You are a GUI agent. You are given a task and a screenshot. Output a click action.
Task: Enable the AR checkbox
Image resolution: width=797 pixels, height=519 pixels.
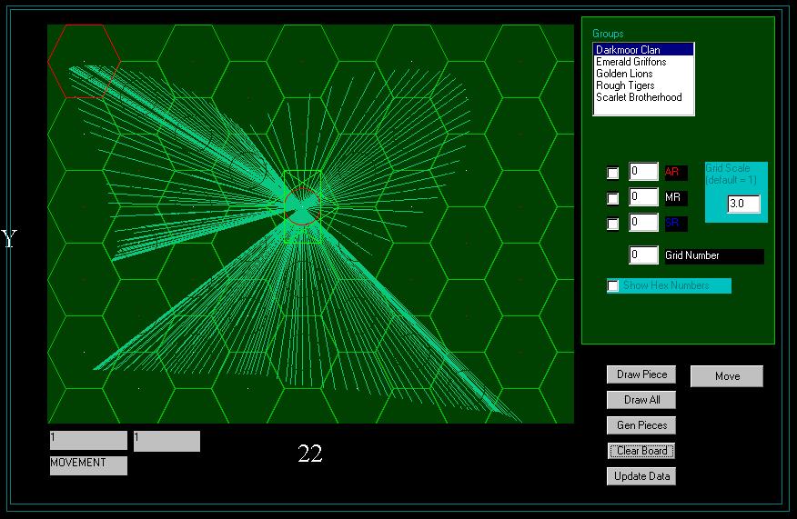tap(613, 173)
